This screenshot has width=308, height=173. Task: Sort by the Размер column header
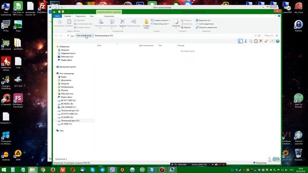pyautogui.click(x=181, y=46)
